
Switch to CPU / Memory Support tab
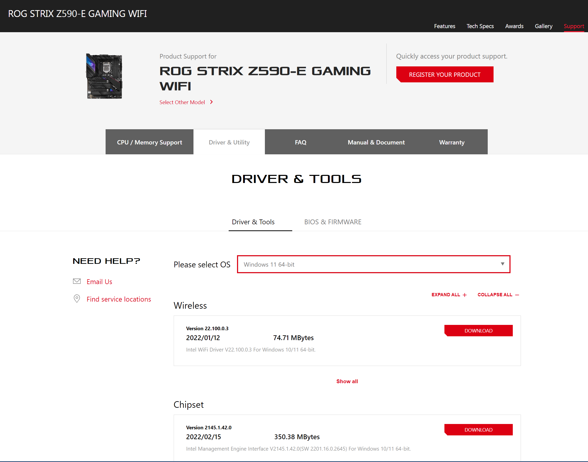coord(149,142)
